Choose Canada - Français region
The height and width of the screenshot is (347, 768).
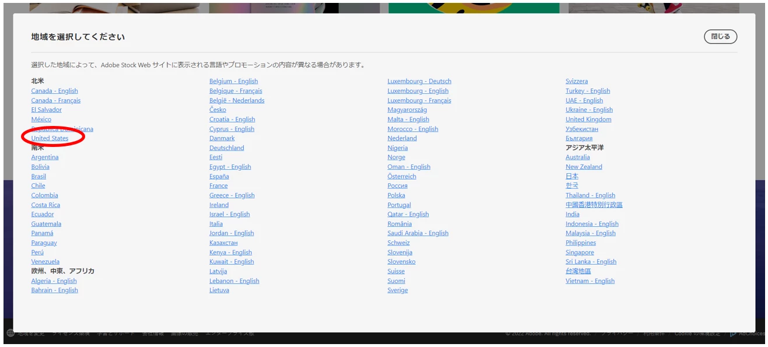coord(56,100)
